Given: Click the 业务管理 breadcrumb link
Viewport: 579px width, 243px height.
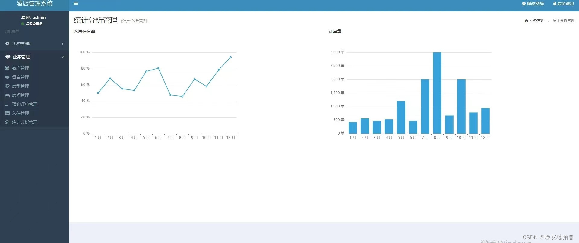Looking at the screenshot, I should click(537, 21).
